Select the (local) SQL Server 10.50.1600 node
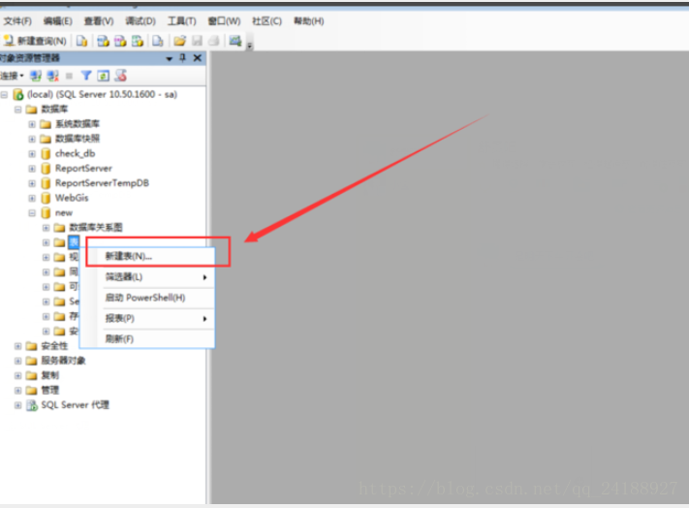Screen dimensions: 689x508 click(x=102, y=94)
